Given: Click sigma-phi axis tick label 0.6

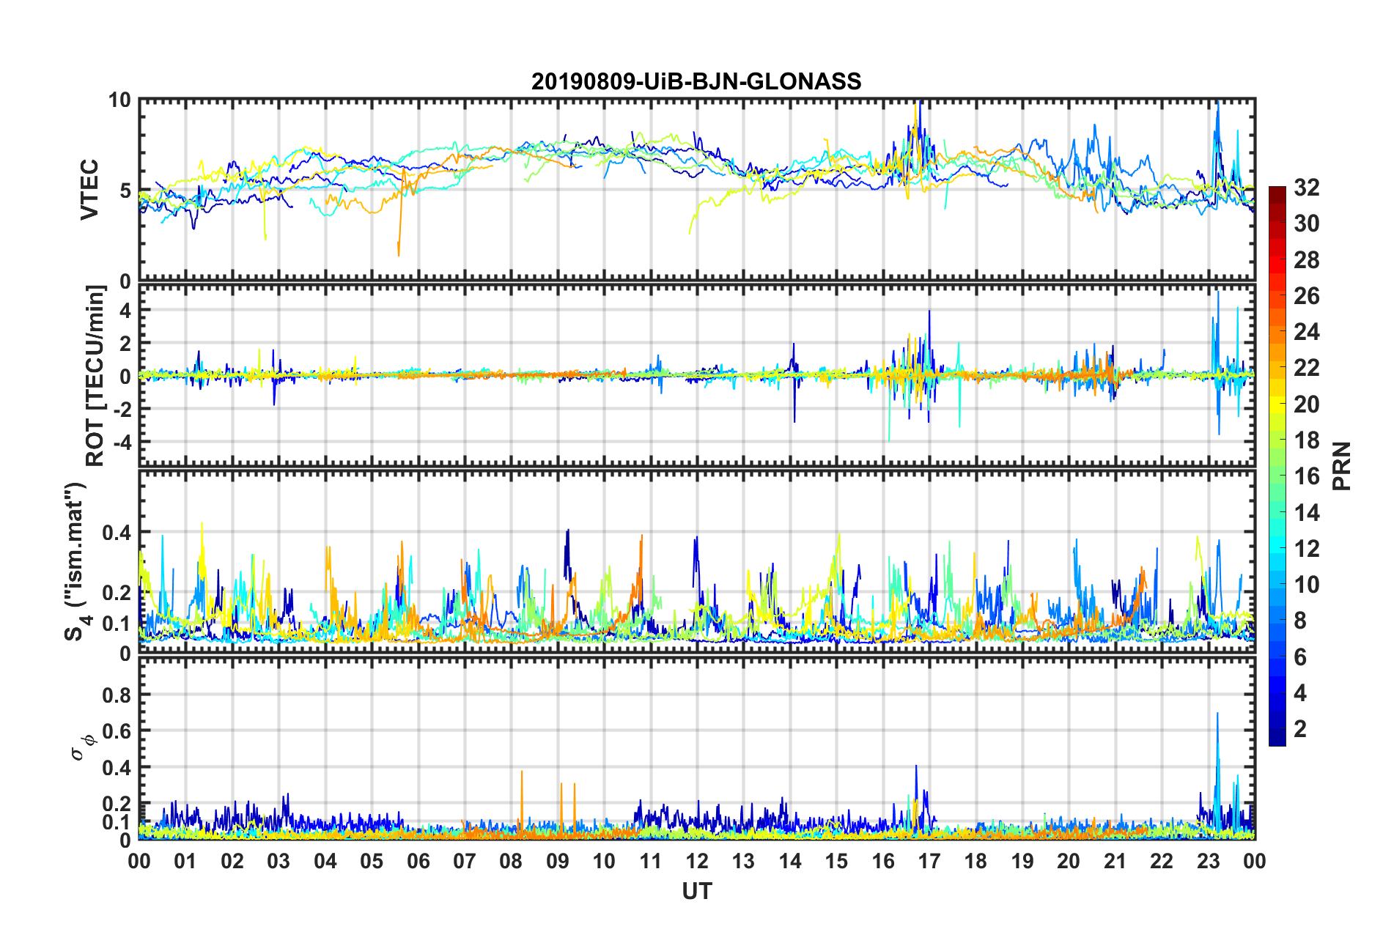Looking at the screenshot, I should click(x=117, y=731).
